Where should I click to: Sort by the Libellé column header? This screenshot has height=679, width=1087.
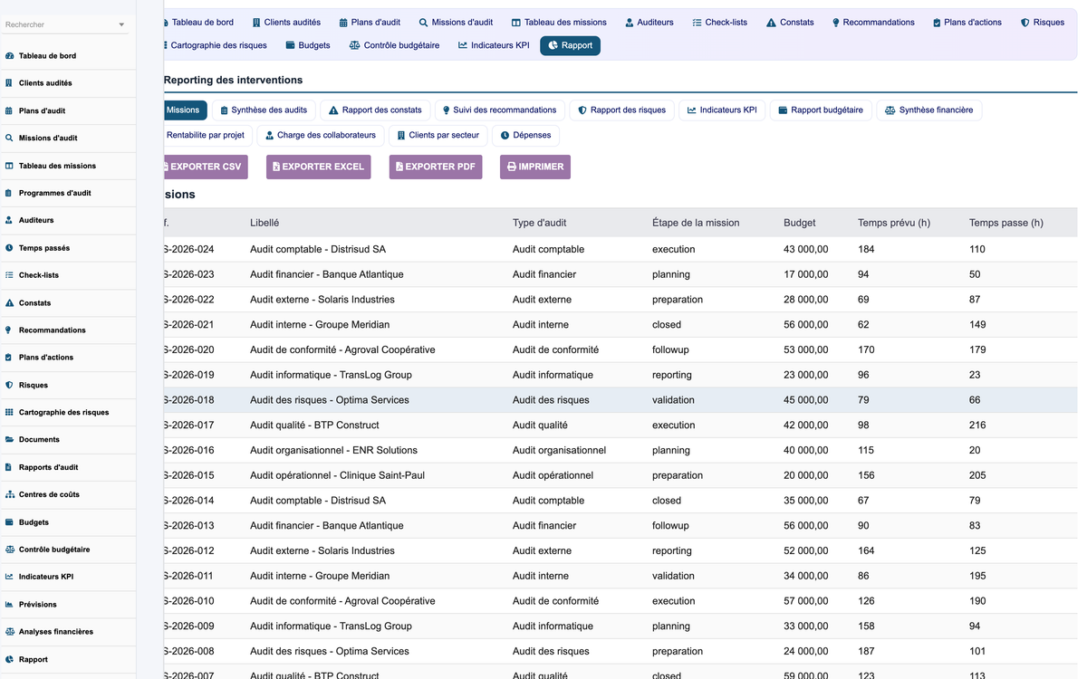(x=265, y=223)
